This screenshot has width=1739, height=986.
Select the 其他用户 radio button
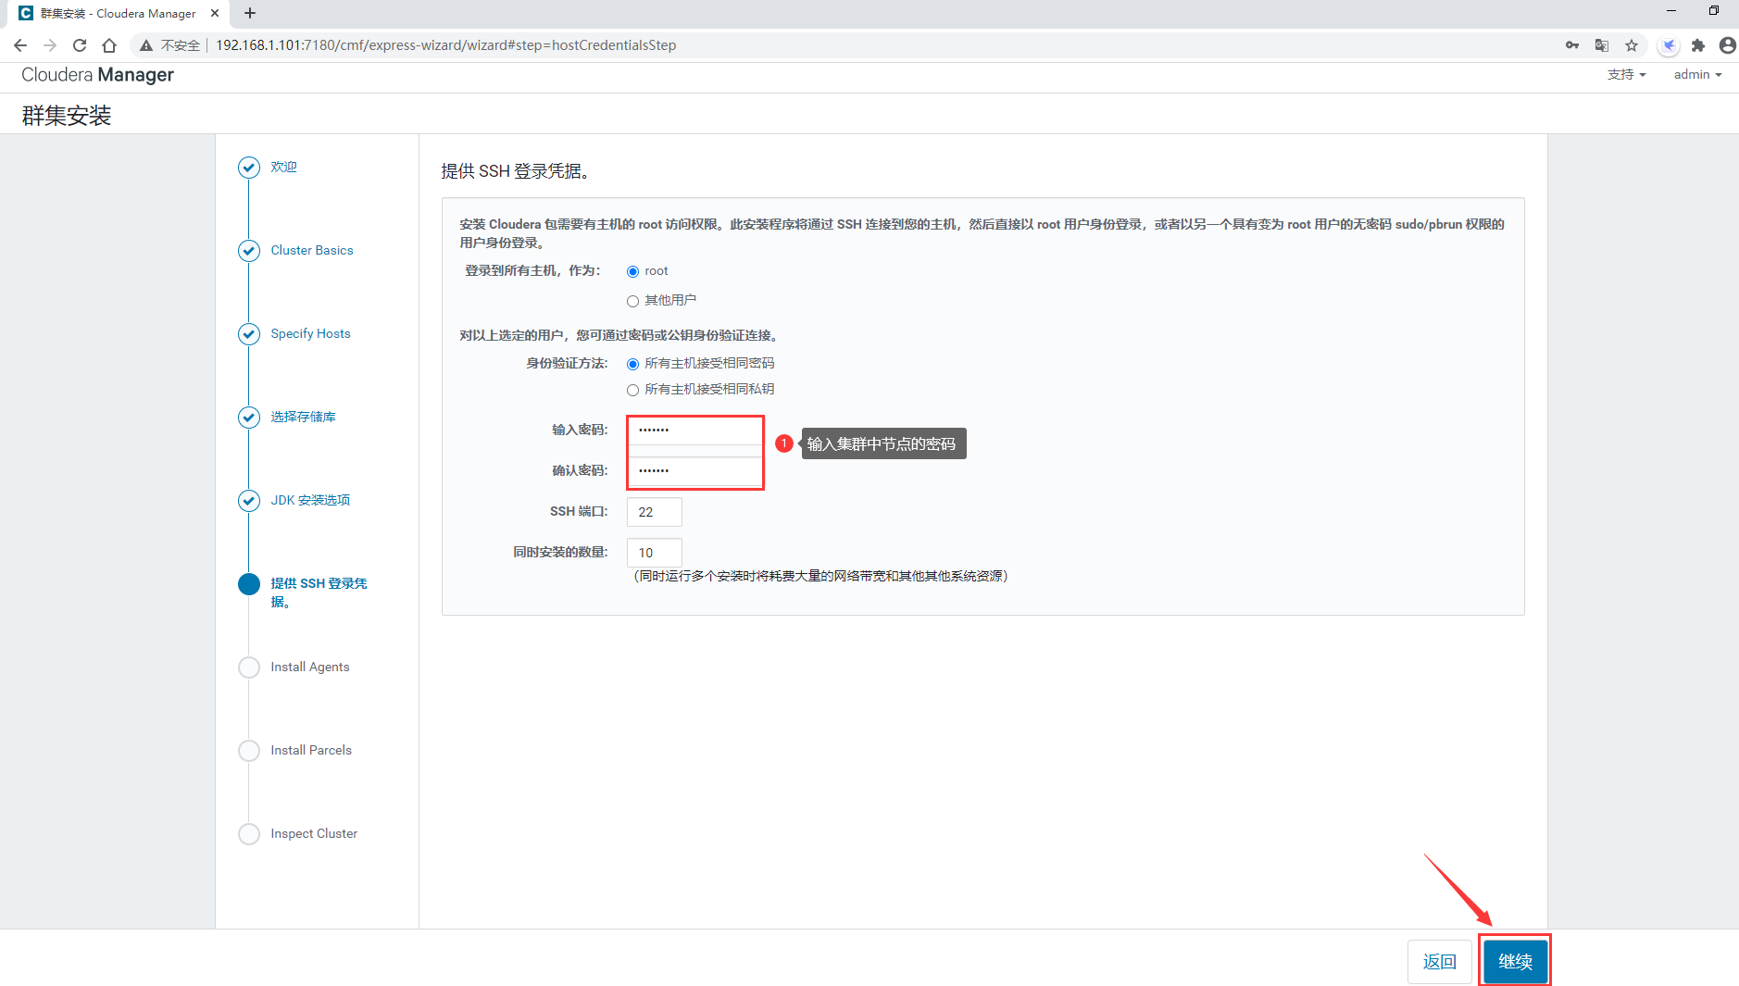pos(633,301)
